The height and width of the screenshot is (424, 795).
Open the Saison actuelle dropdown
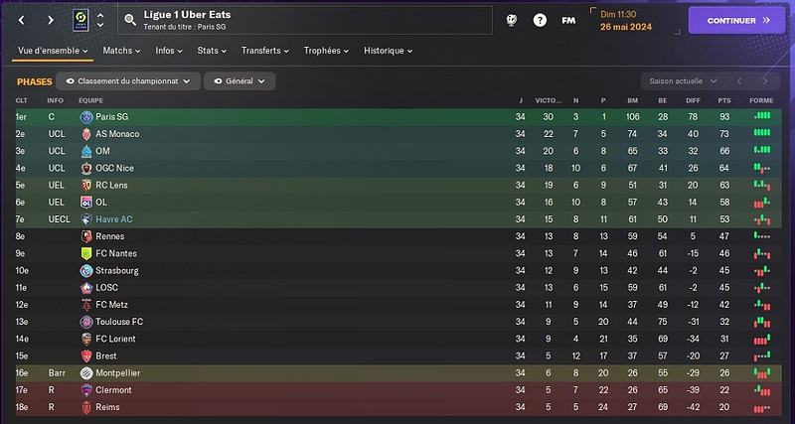[683, 81]
